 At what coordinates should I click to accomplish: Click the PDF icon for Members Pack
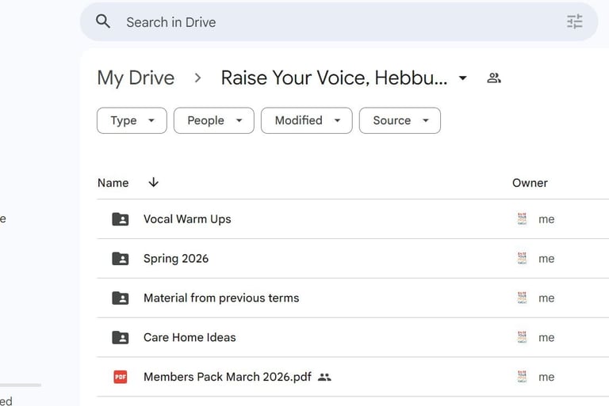(121, 377)
